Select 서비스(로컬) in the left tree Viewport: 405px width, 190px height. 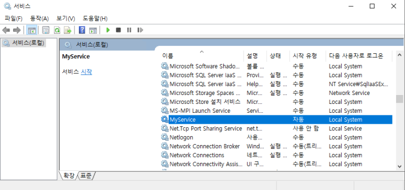tap(24, 43)
